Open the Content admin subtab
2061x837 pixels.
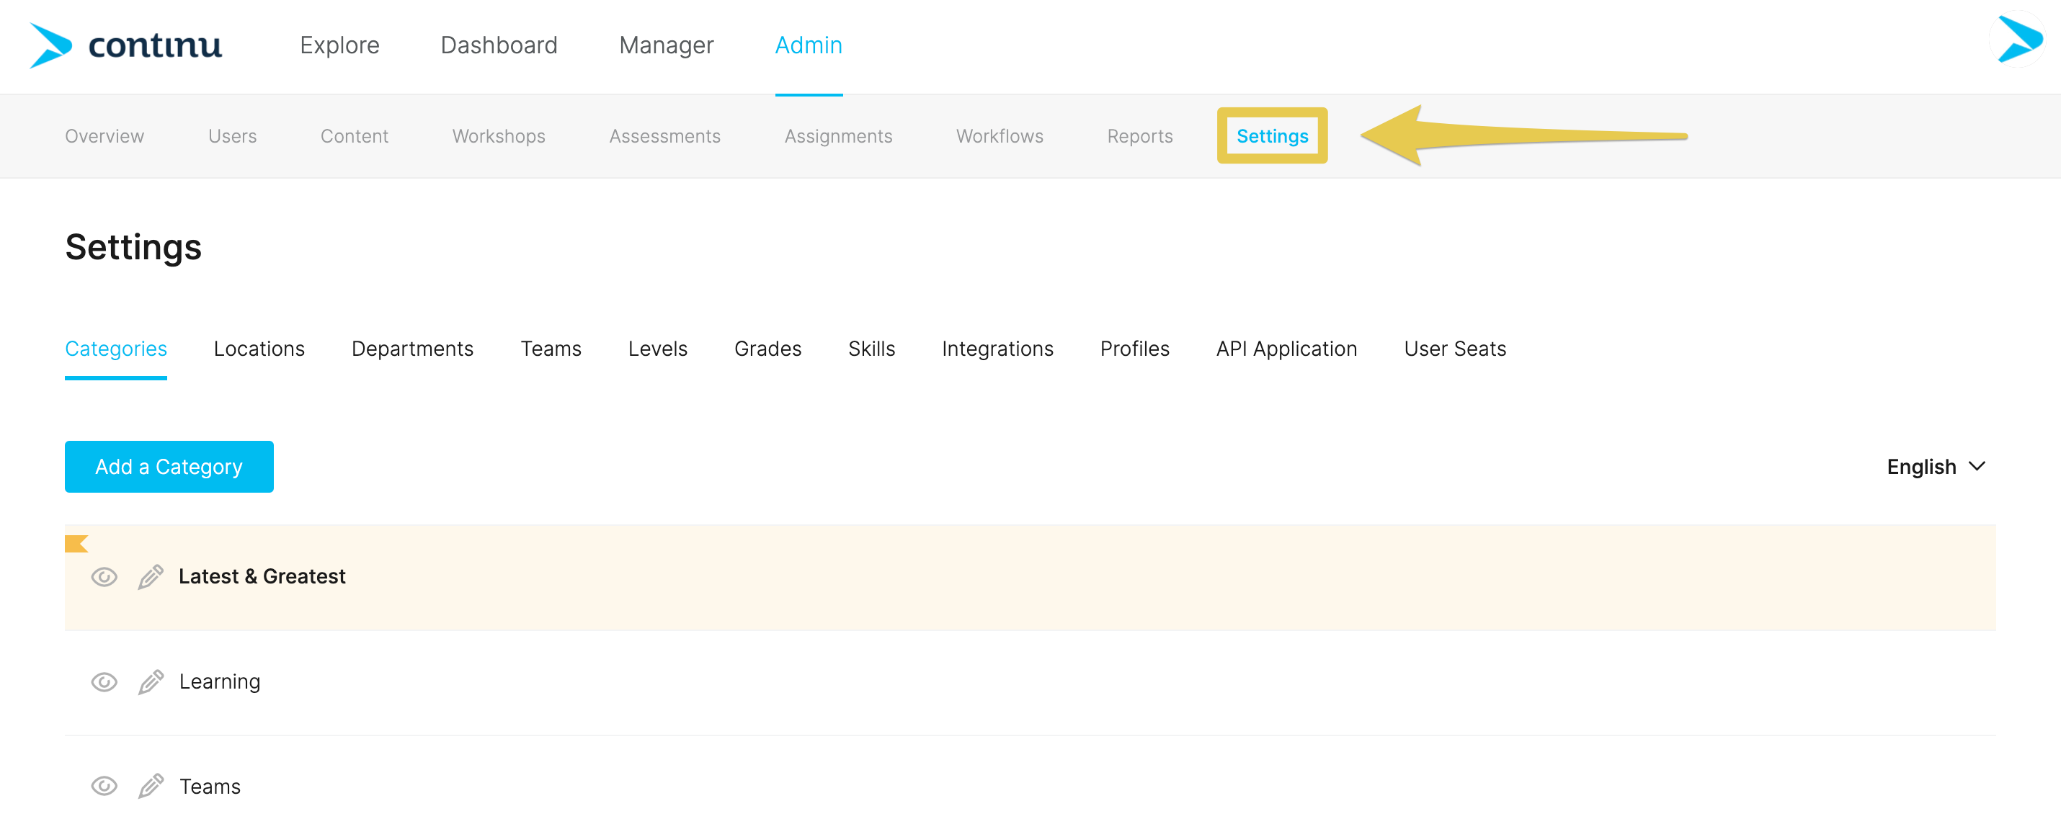[354, 136]
